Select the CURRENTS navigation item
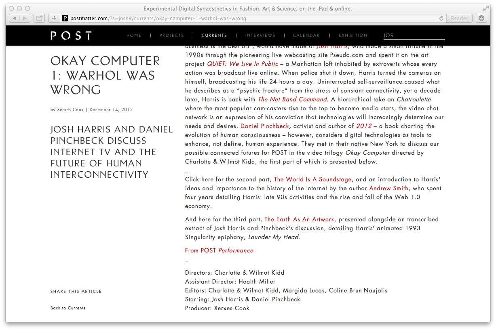 [214, 36]
